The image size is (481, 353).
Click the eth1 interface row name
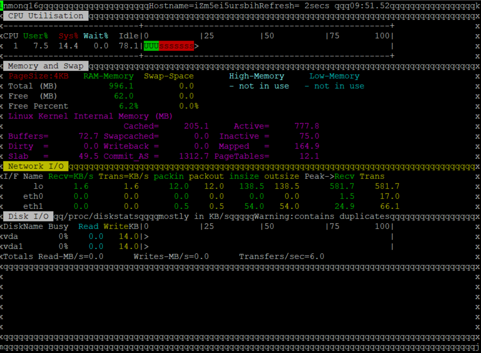point(33,207)
